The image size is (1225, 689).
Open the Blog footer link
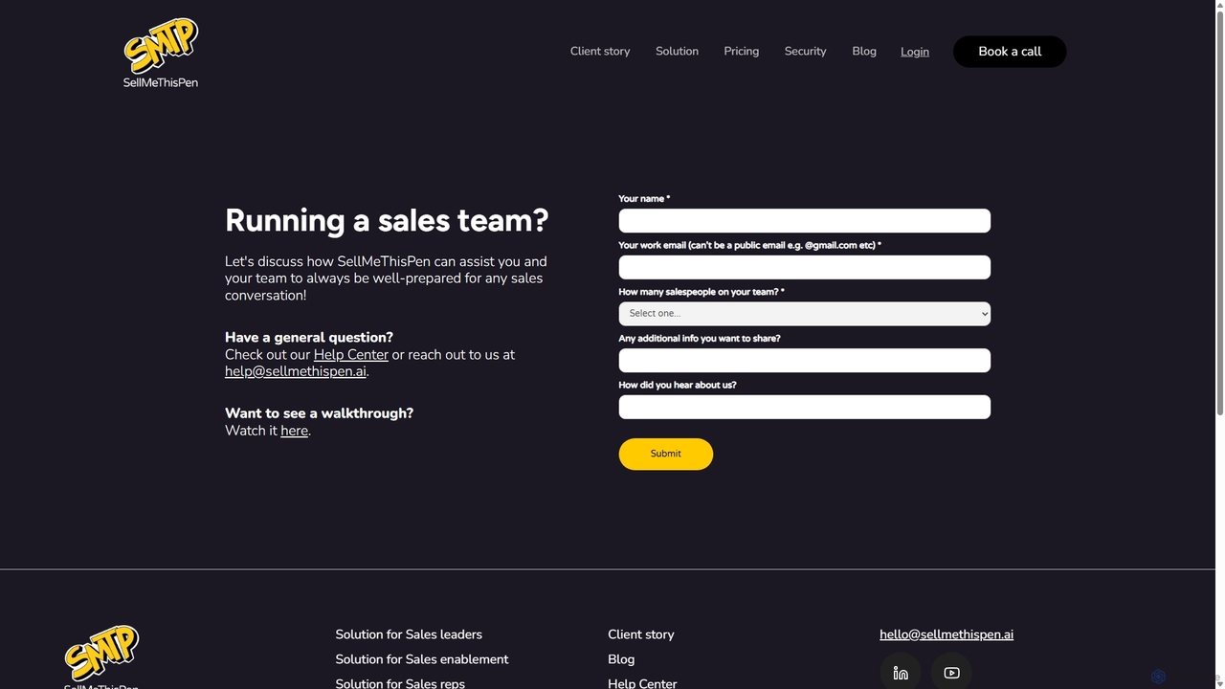coord(621,659)
